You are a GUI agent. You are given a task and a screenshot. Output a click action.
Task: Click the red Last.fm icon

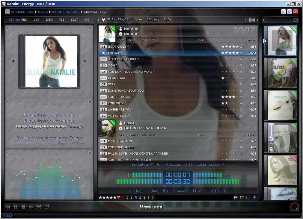point(296,12)
